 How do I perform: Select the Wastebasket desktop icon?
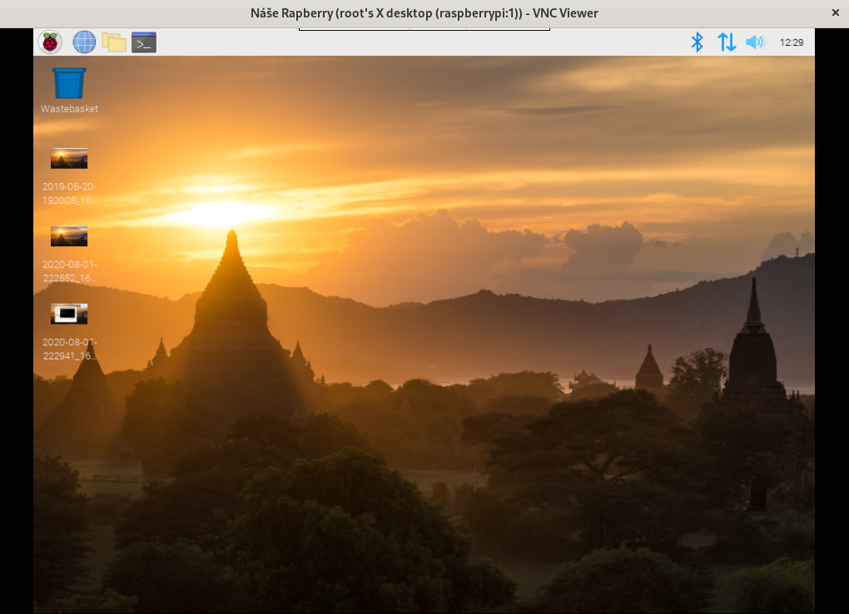[x=69, y=83]
